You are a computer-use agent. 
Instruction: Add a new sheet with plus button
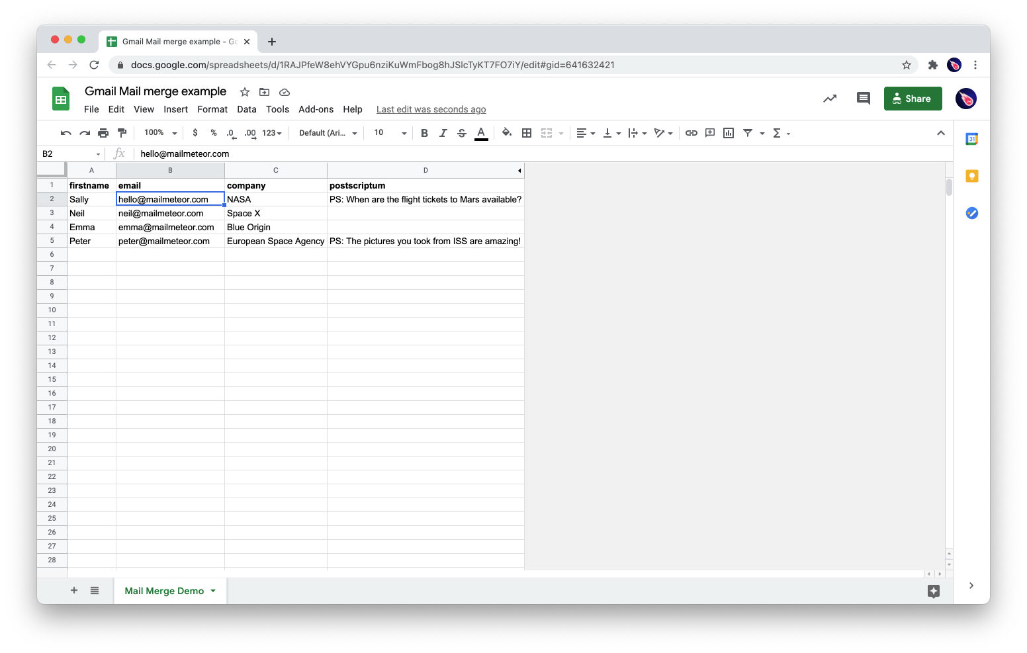point(74,590)
